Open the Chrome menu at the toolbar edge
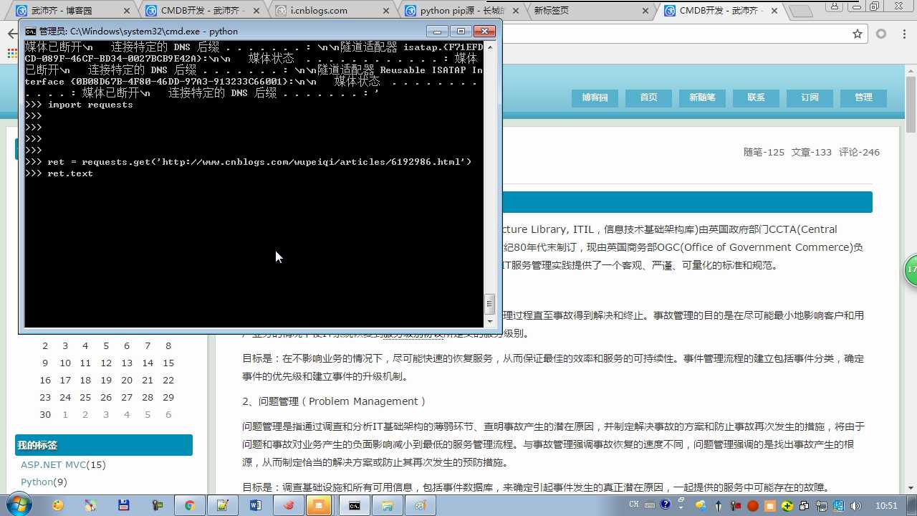The height and width of the screenshot is (516, 917). click(903, 34)
